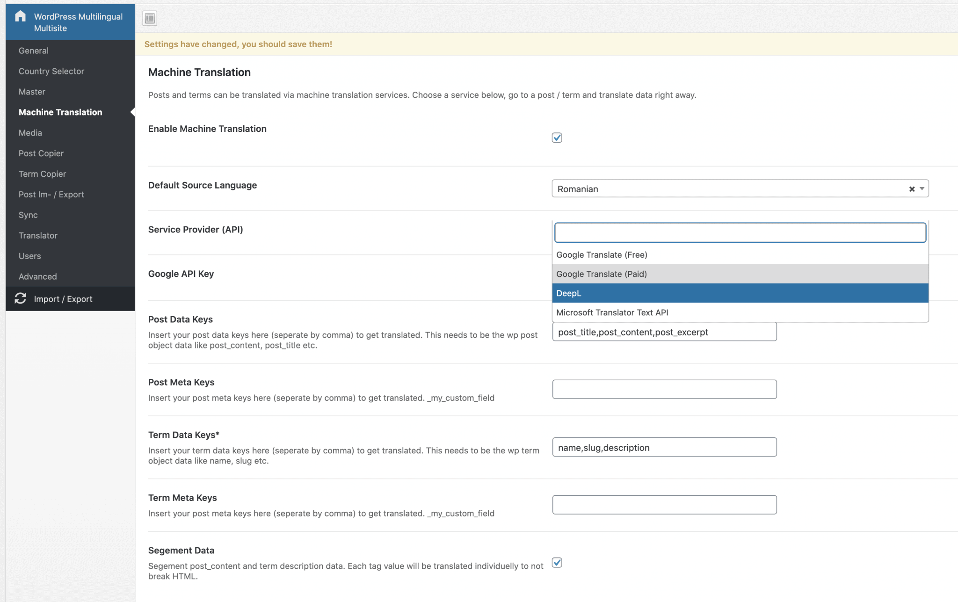Click the Term Meta Keys input field

pyautogui.click(x=664, y=505)
